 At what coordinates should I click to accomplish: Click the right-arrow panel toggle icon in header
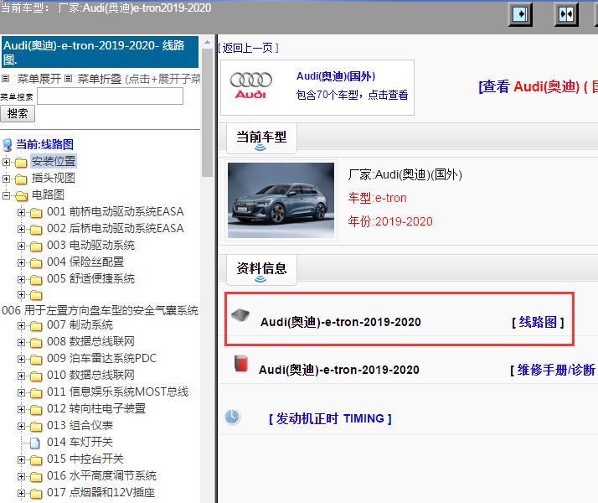click(520, 15)
